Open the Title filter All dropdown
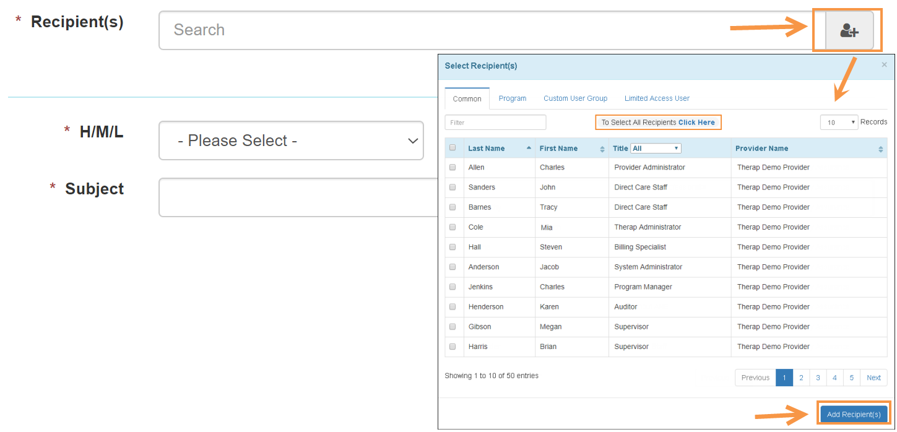The height and width of the screenshot is (432, 897). coord(656,149)
